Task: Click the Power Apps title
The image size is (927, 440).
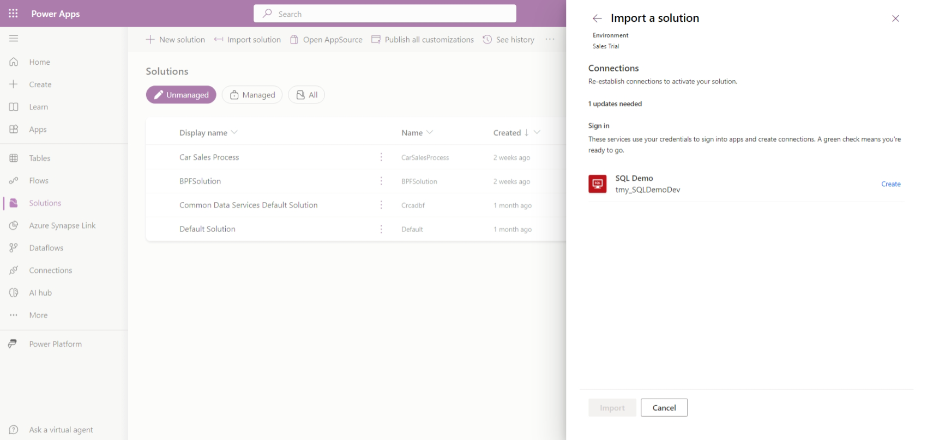Action: (56, 14)
